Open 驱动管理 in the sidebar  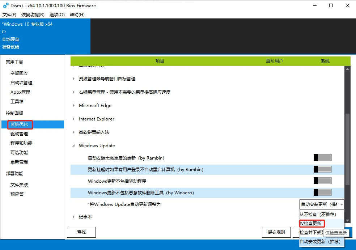[x=19, y=134]
